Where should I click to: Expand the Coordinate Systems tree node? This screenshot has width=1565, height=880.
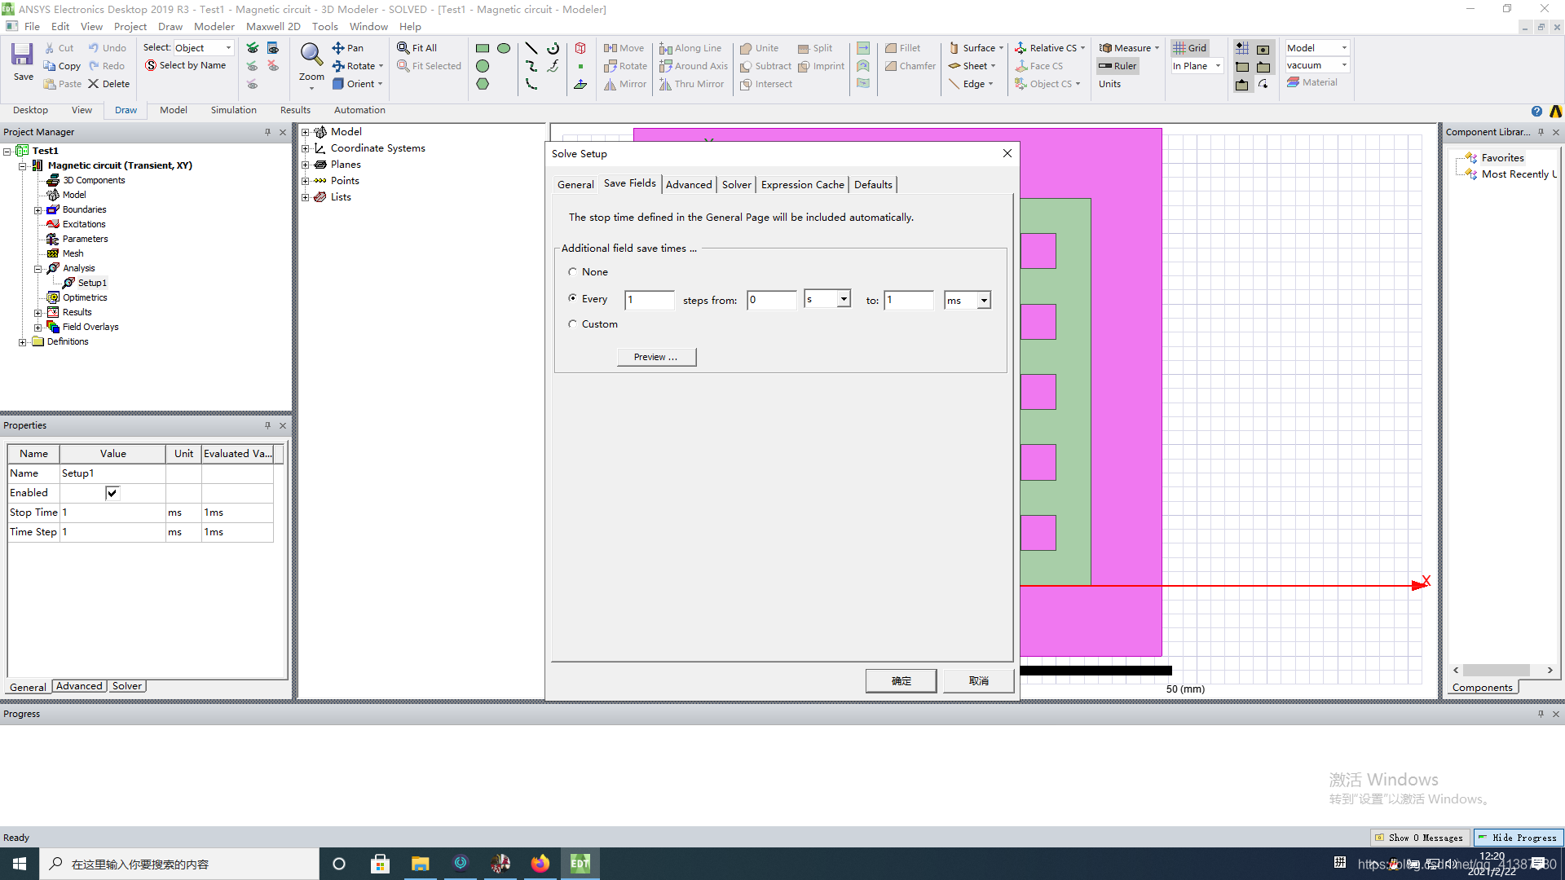point(306,148)
